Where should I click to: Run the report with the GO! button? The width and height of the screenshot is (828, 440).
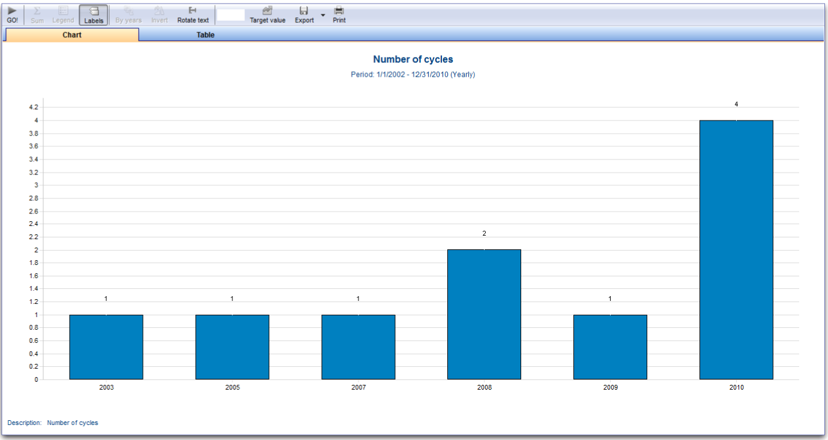pos(12,15)
